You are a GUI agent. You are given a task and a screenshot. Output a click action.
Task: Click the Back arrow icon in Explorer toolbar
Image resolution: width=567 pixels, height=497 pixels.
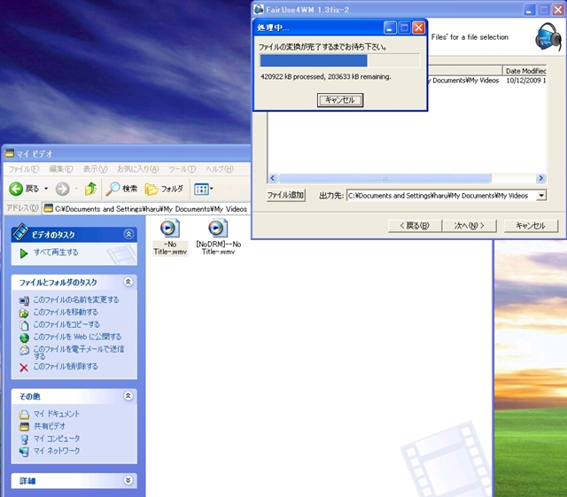[x=16, y=189]
